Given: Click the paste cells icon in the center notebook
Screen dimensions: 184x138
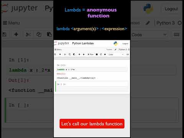Looking at the screenshot, I should pyautogui.click(x=74, y=54).
